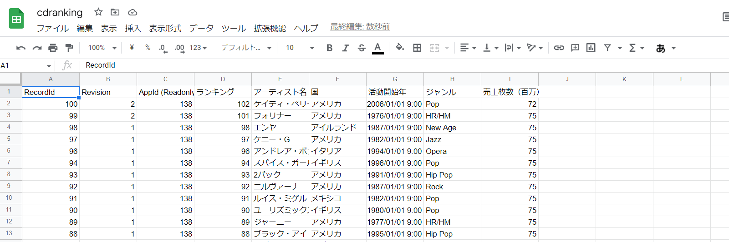This screenshot has height=242, width=729.
Task: Format cells as percent
Action: (148, 48)
